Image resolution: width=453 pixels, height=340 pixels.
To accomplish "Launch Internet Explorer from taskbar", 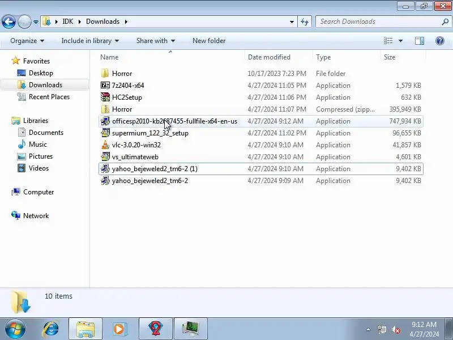I will (51, 329).
